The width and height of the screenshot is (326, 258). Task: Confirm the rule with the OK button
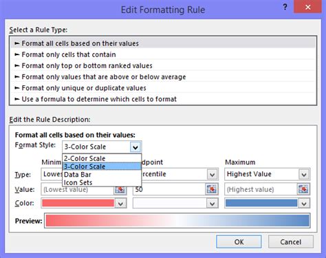[x=239, y=241]
